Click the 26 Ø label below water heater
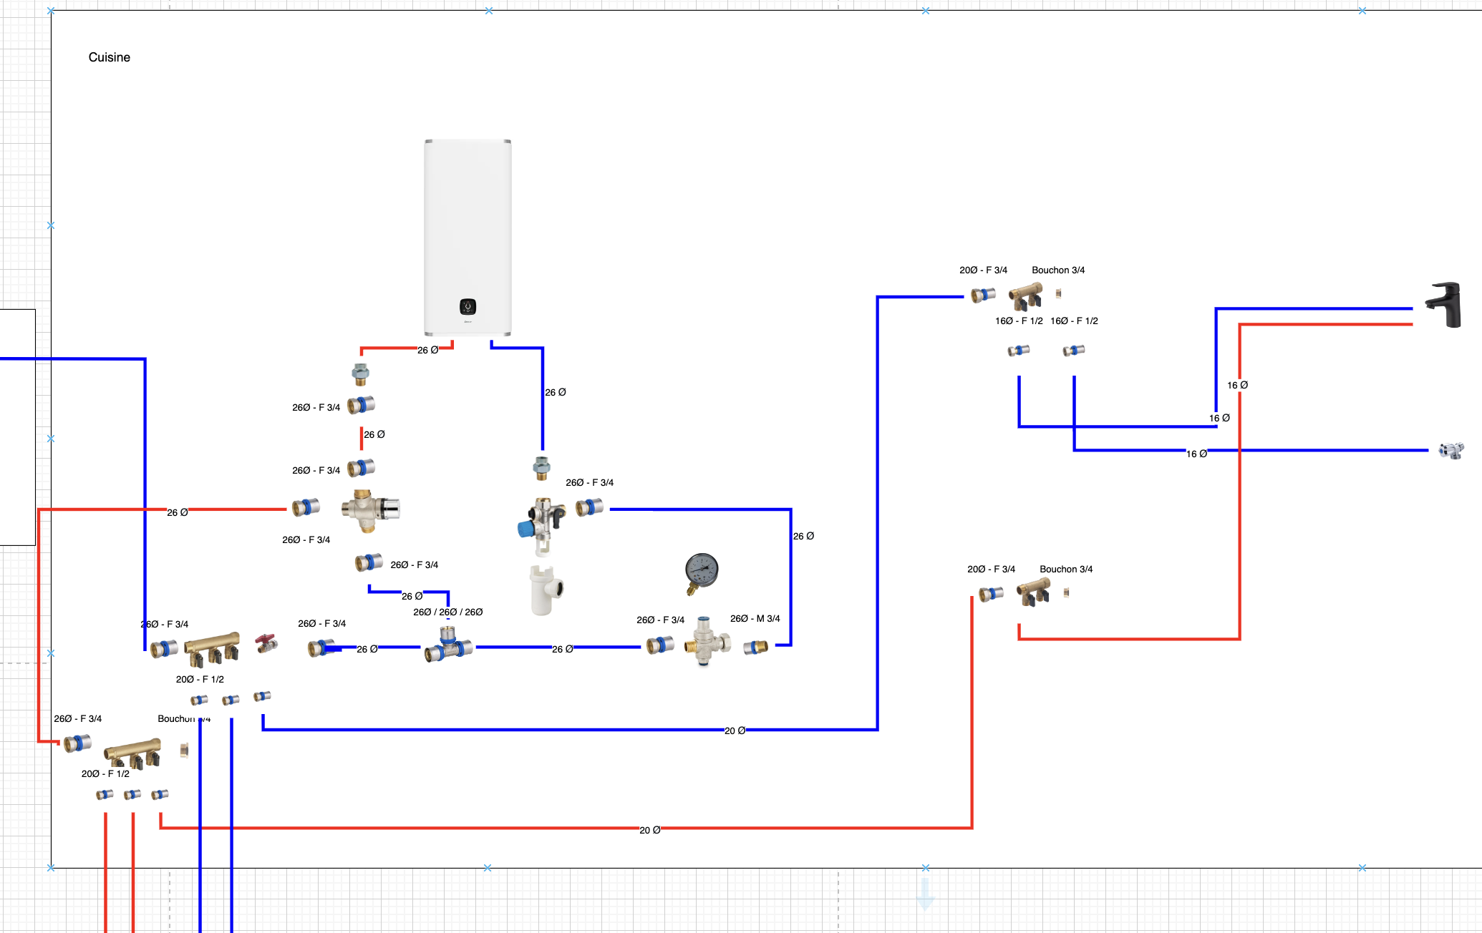This screenshot has width=1482, height=933. coord(427,350)
